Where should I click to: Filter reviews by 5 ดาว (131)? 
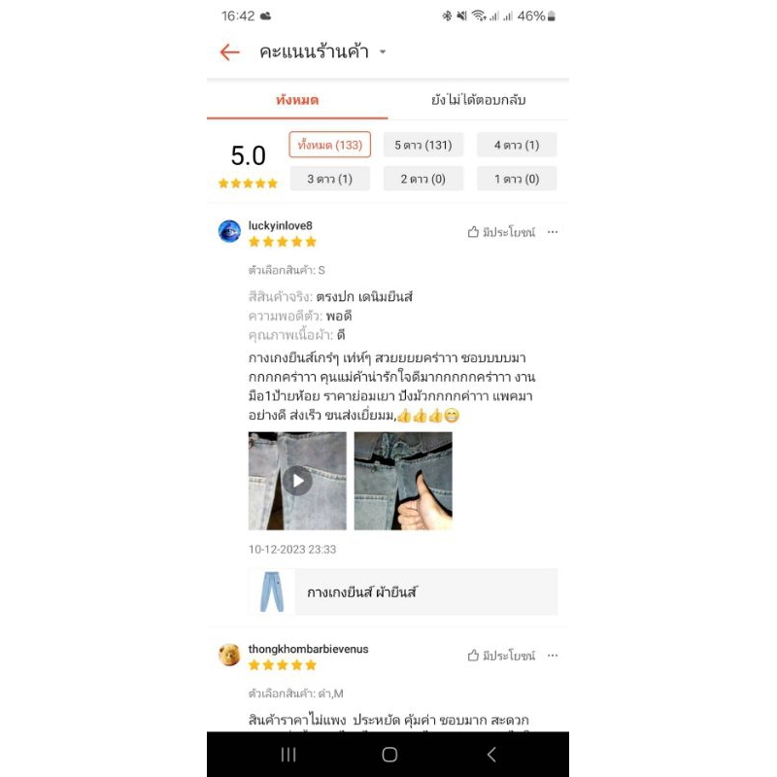tap(423, 145)
